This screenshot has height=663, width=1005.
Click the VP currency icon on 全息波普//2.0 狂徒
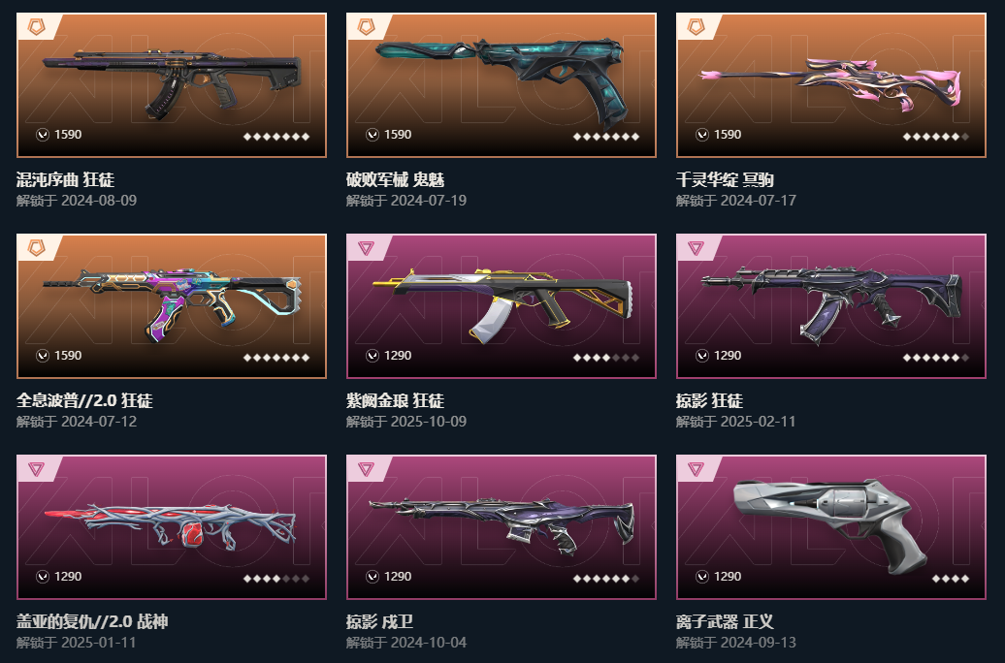tap(43, 356)
